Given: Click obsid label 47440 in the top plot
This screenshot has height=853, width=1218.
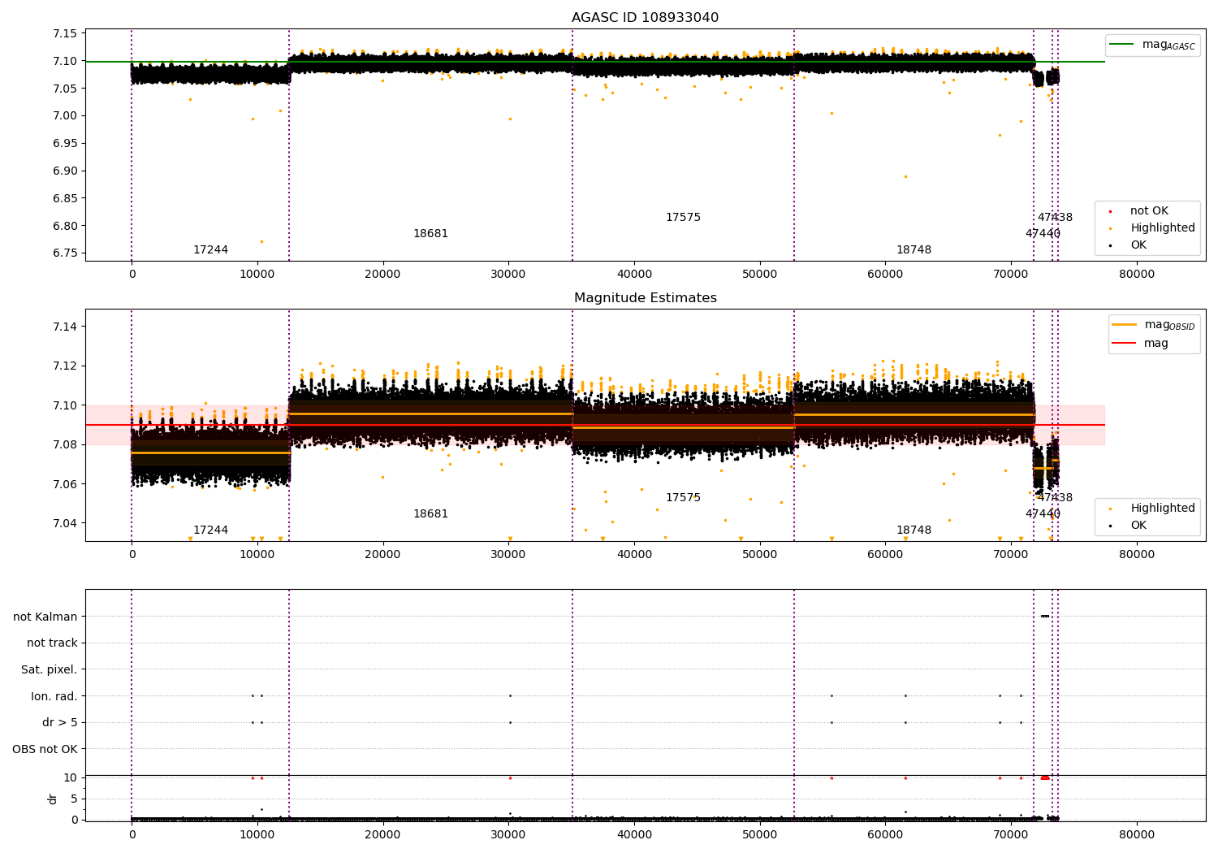Looking at the screenshot, I should click(1043, 234).
